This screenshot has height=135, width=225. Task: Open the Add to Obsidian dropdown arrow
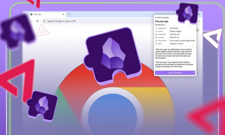pyautogui.click(x=193, y=73)
